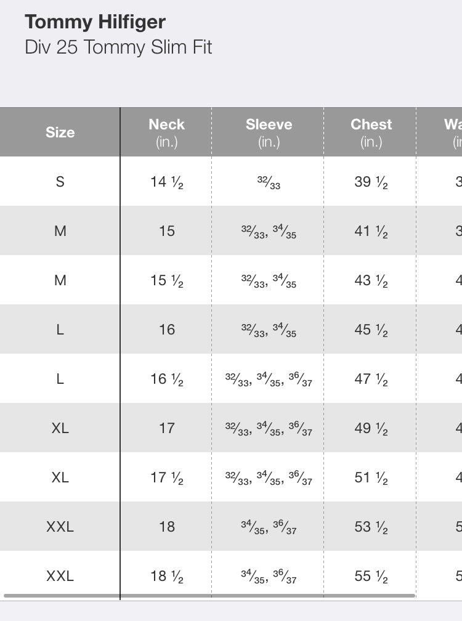This screenshot has width=462, height=621.
Task: Select the Chest column header
Action: coord(371,132)
